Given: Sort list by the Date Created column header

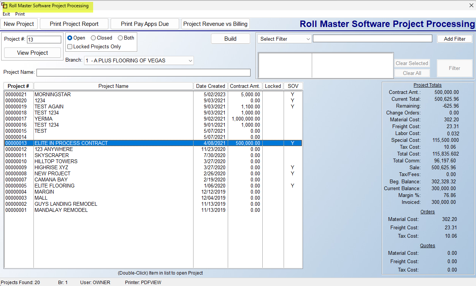Looking at the screenshot, I should (x=211, y=86).
